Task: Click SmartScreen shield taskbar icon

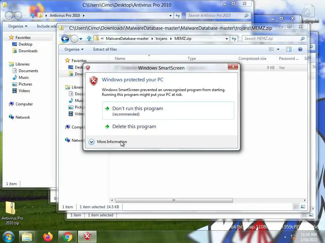Action: (87, 237)
